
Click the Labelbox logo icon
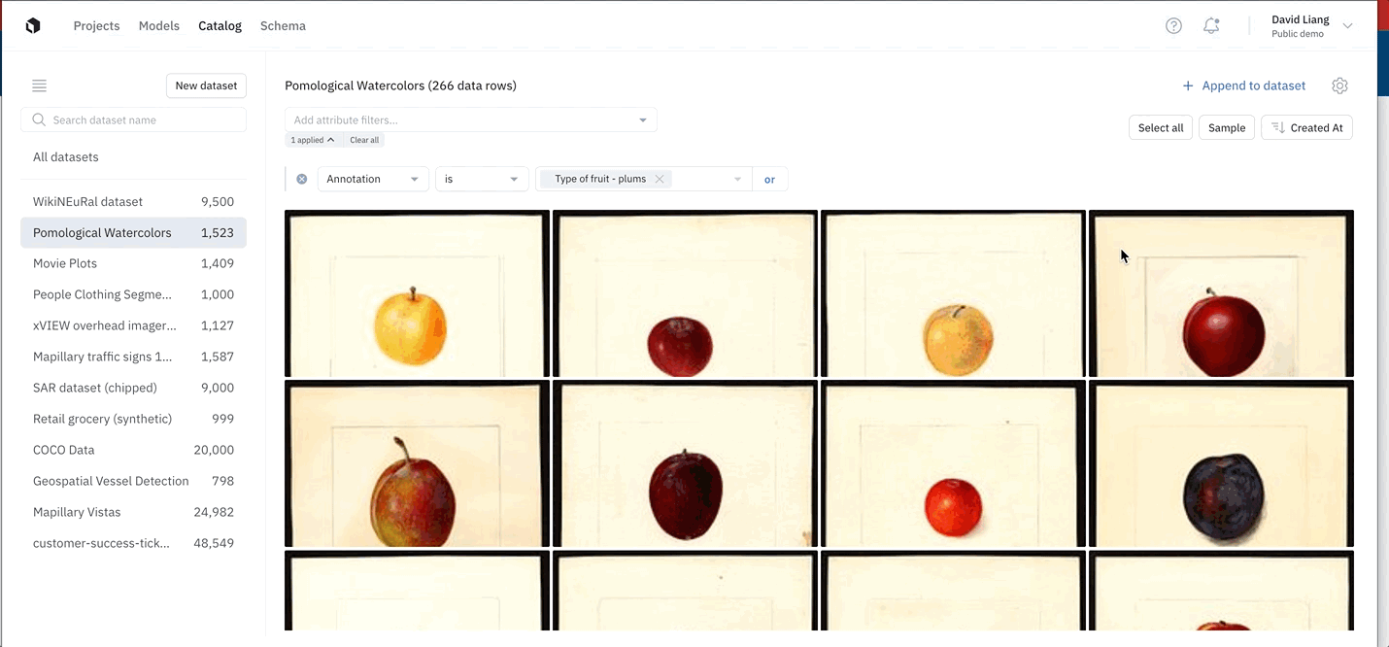[x=33, y=26]
